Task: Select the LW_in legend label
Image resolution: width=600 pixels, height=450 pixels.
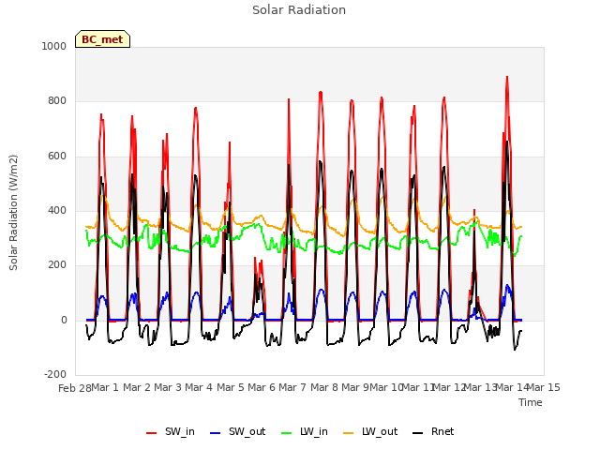Action: click(x=314, y=431)
